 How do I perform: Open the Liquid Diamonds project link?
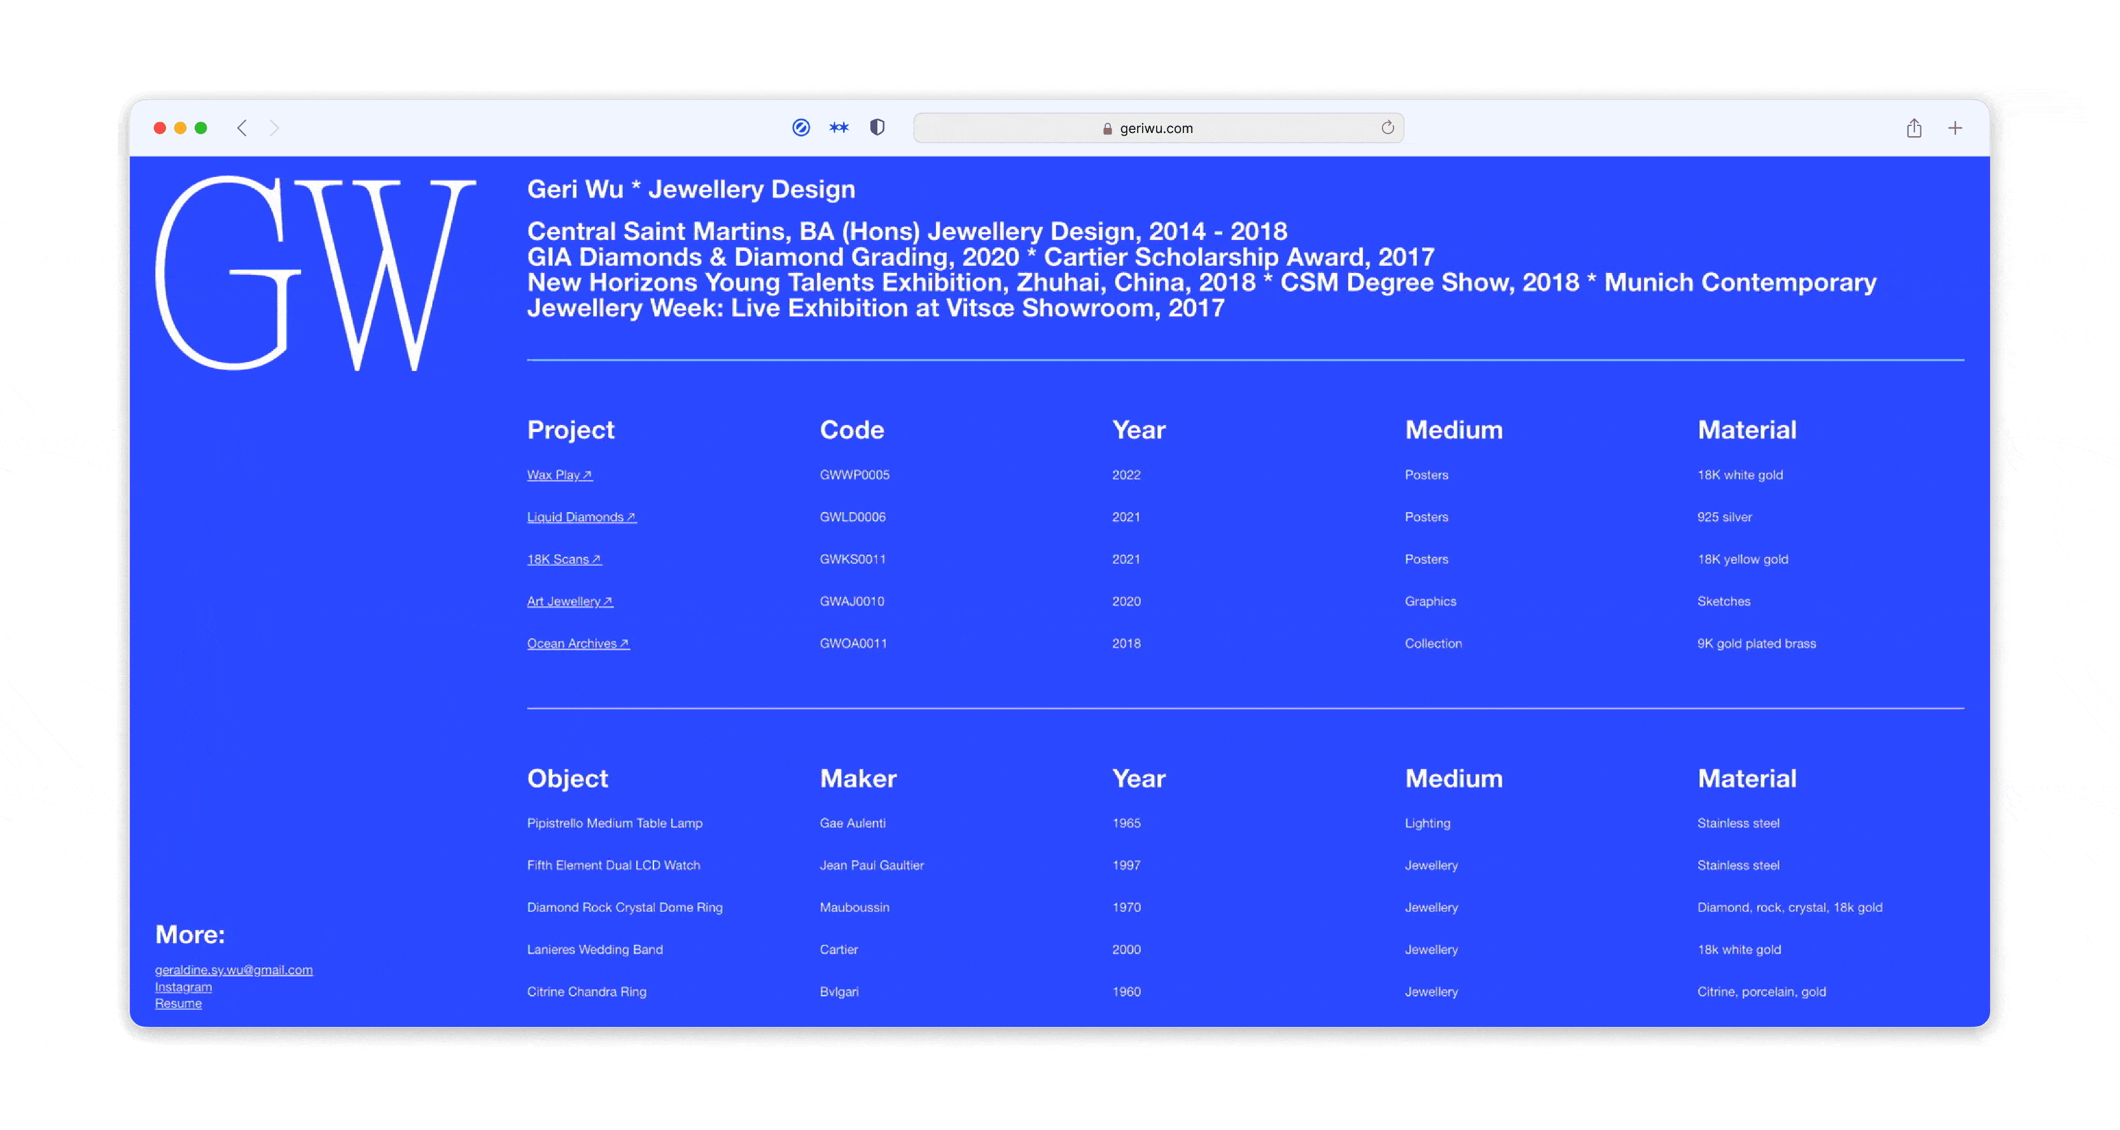coord(582,517)
